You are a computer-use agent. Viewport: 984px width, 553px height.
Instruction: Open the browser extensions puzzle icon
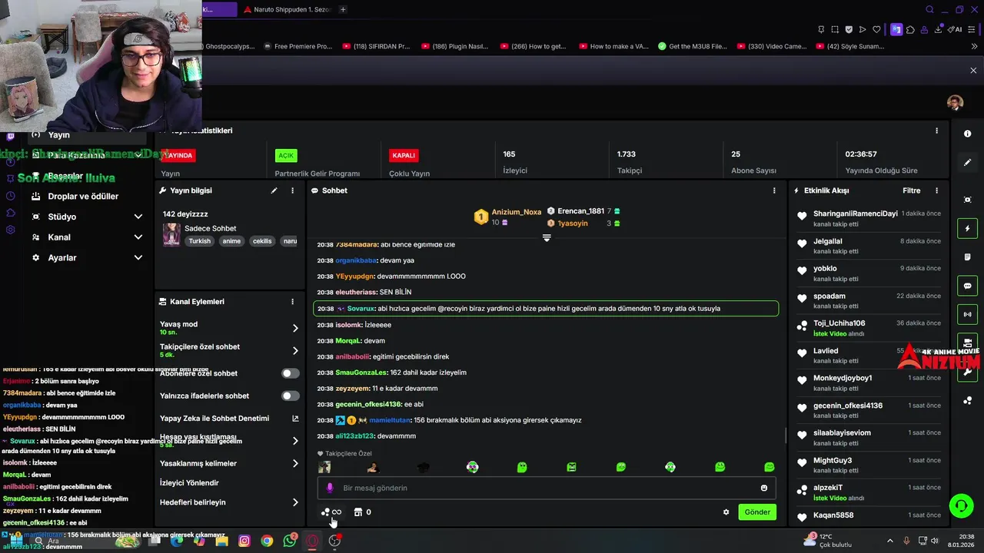pyautogui.click(x=910, y=29)
